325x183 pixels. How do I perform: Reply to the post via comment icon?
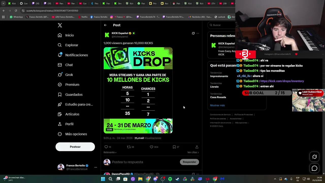pyautogui.click(x=106, y=147)
